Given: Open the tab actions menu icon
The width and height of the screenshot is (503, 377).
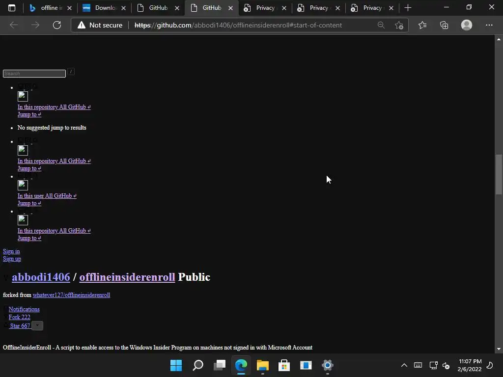Looking at the screenshot, I should coord(12,8).
